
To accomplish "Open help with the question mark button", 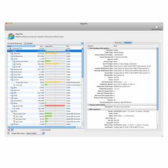I will (8, 134).
